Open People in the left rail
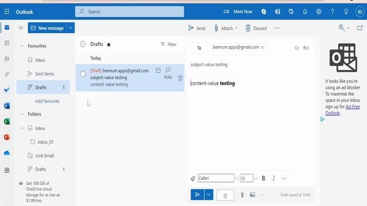Screen dimensions: 367x206 7,58
